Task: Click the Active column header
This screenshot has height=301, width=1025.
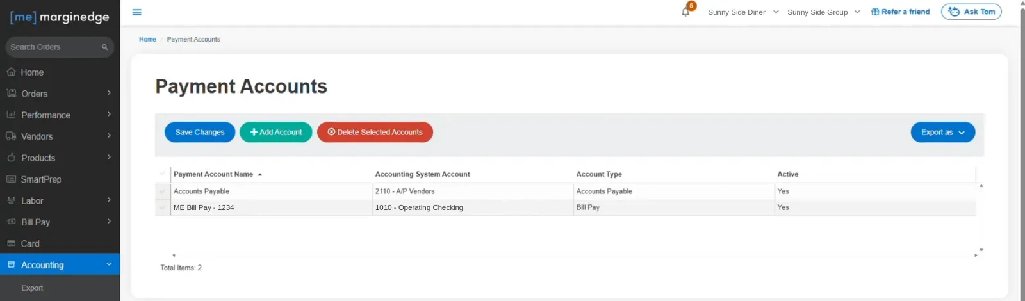Action: coord(787,174)
